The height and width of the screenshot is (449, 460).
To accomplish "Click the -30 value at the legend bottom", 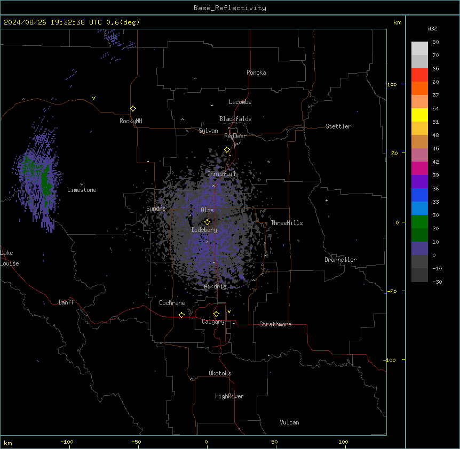I will (x=437, y=282).
